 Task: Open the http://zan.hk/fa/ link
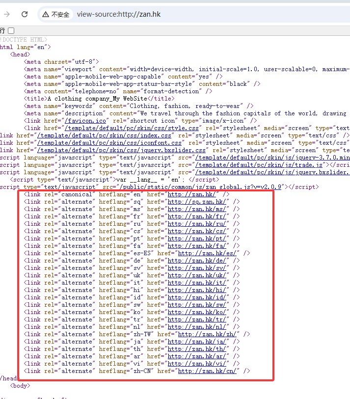click(197, 246)
